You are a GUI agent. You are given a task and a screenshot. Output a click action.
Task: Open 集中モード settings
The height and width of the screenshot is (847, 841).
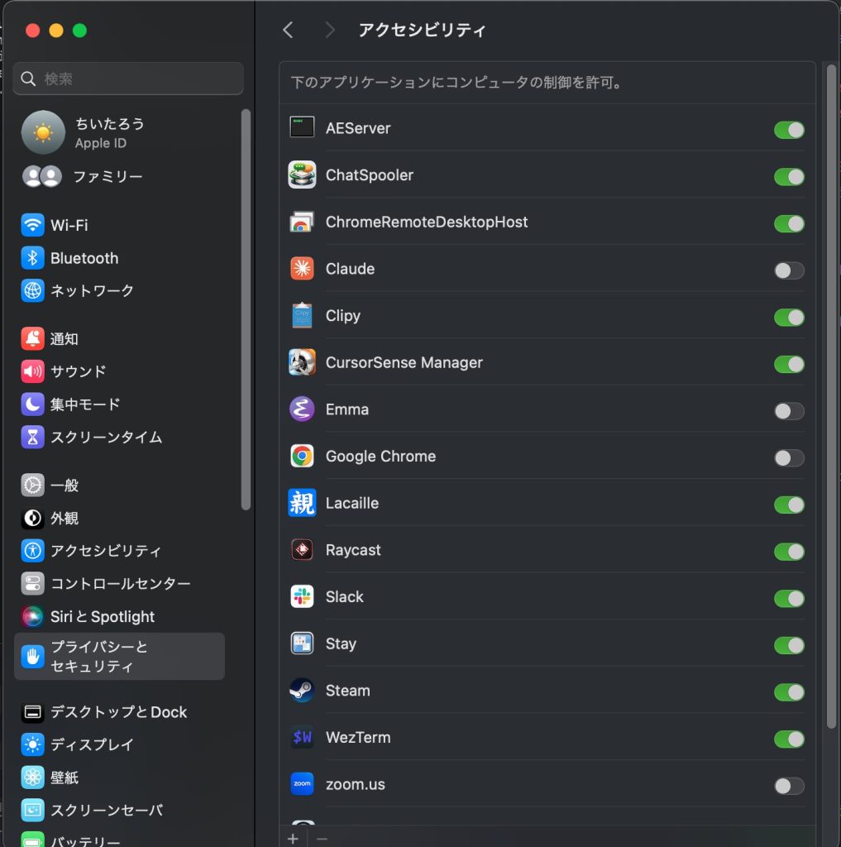point(119,404)
